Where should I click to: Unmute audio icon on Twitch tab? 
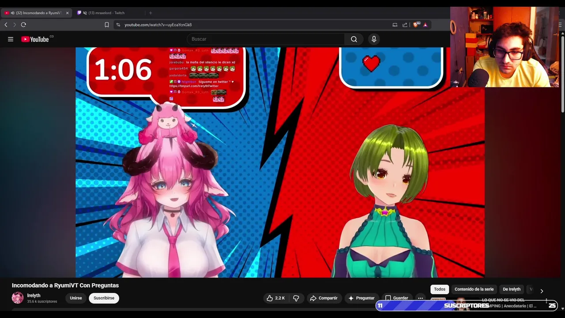pyautogui.click(x=85, y=13)
